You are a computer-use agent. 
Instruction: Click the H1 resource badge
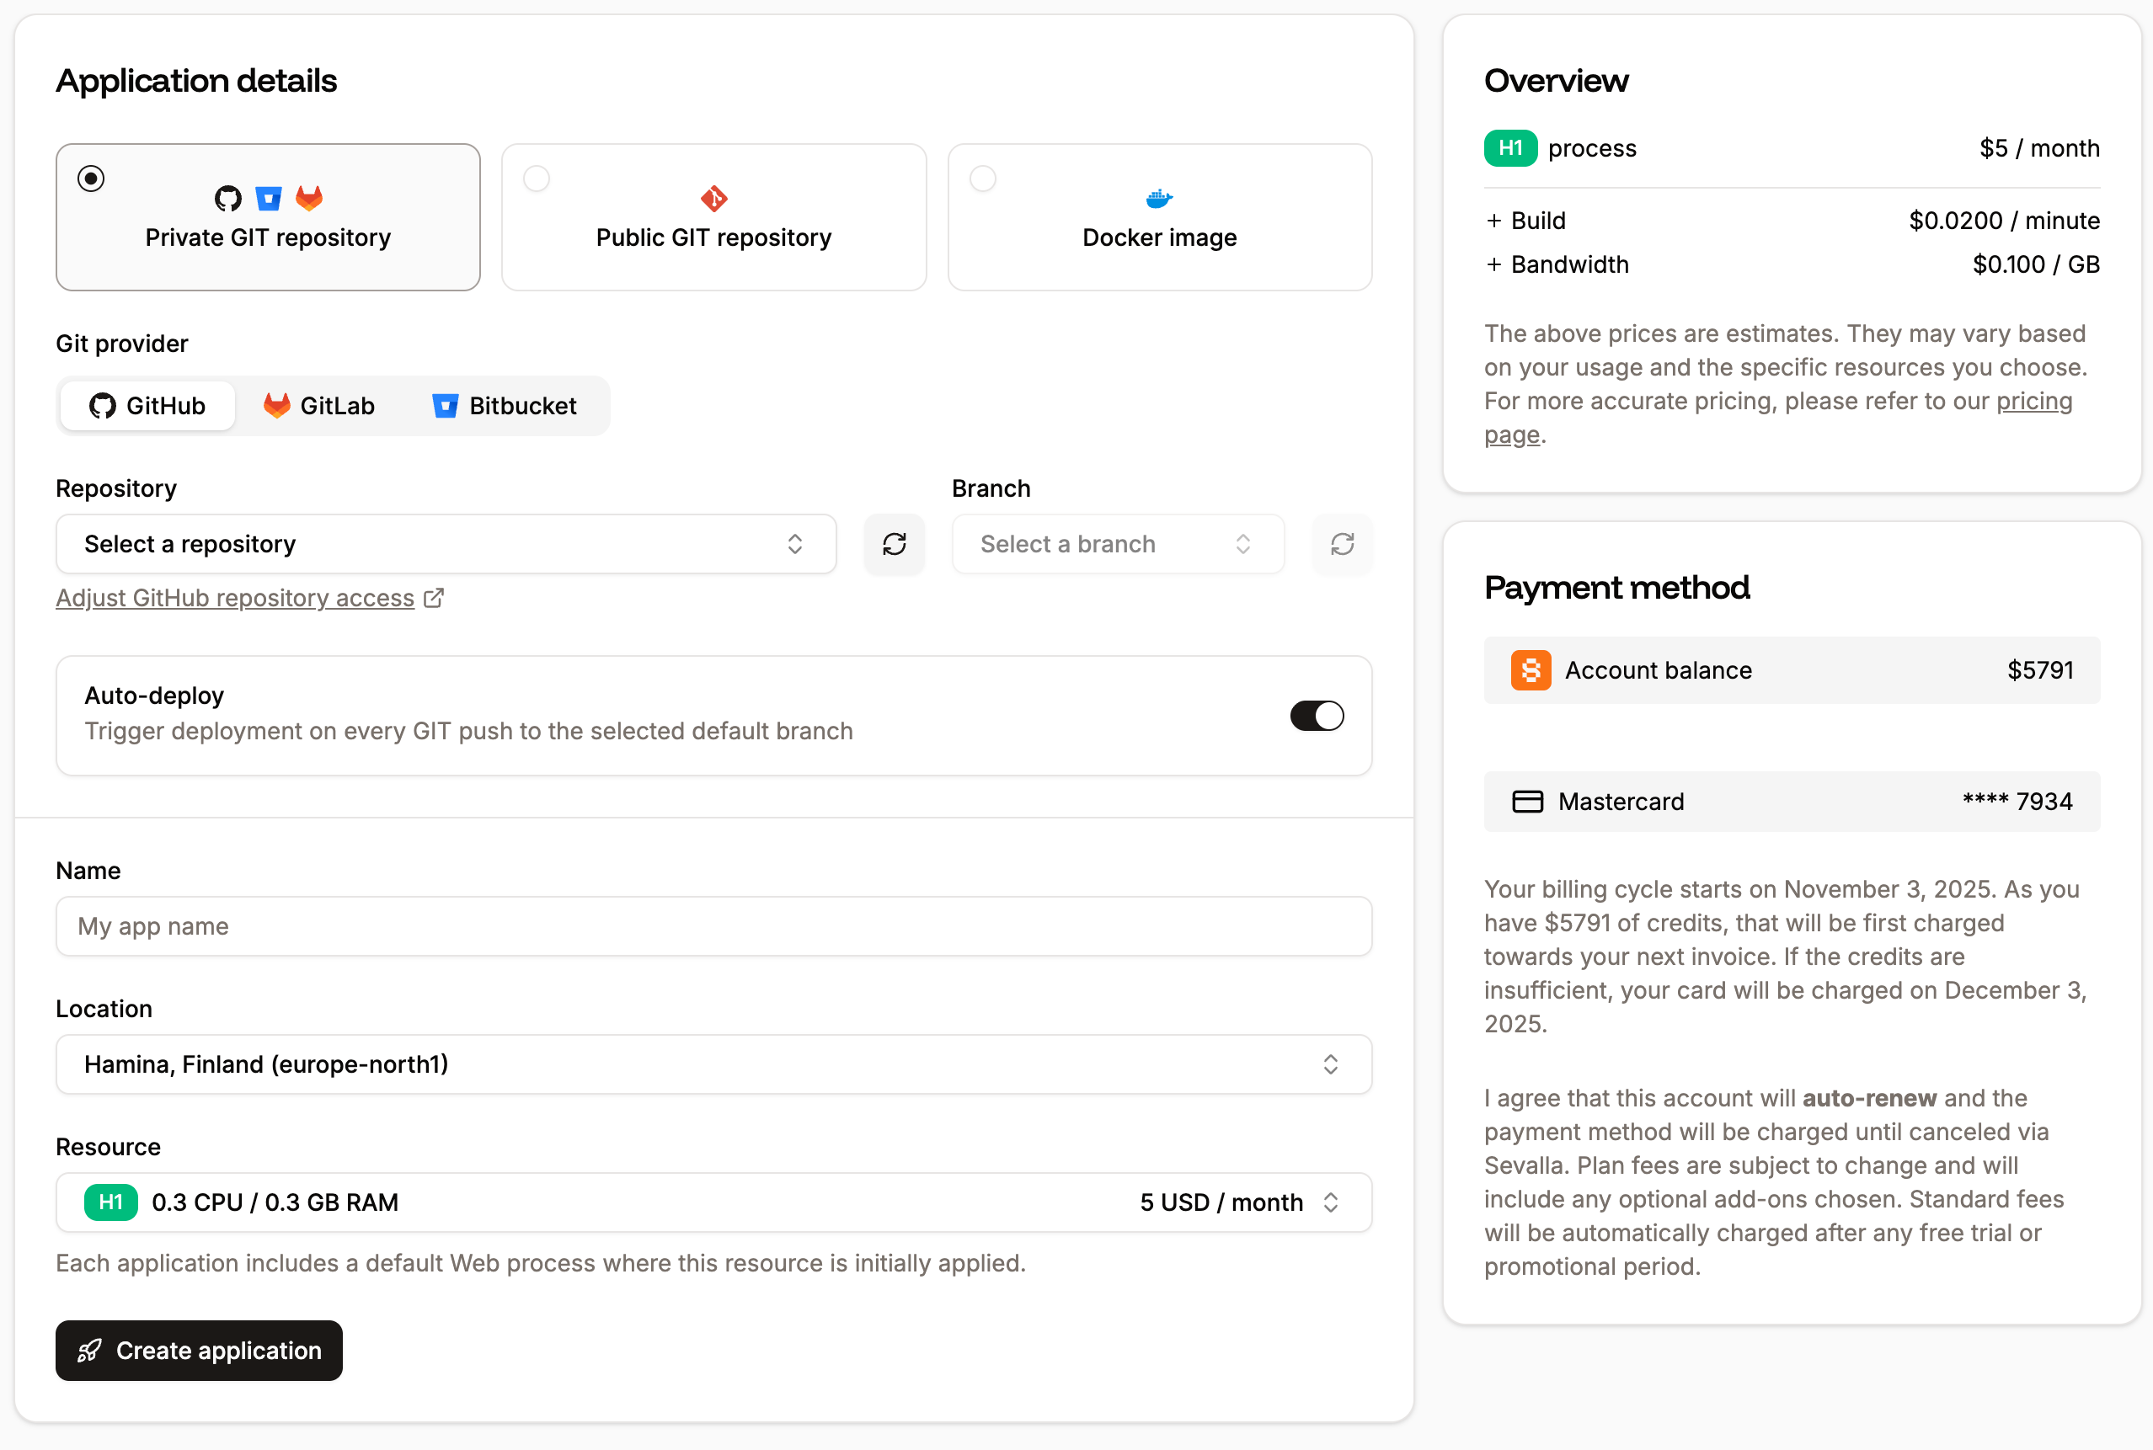point(110,1202)
